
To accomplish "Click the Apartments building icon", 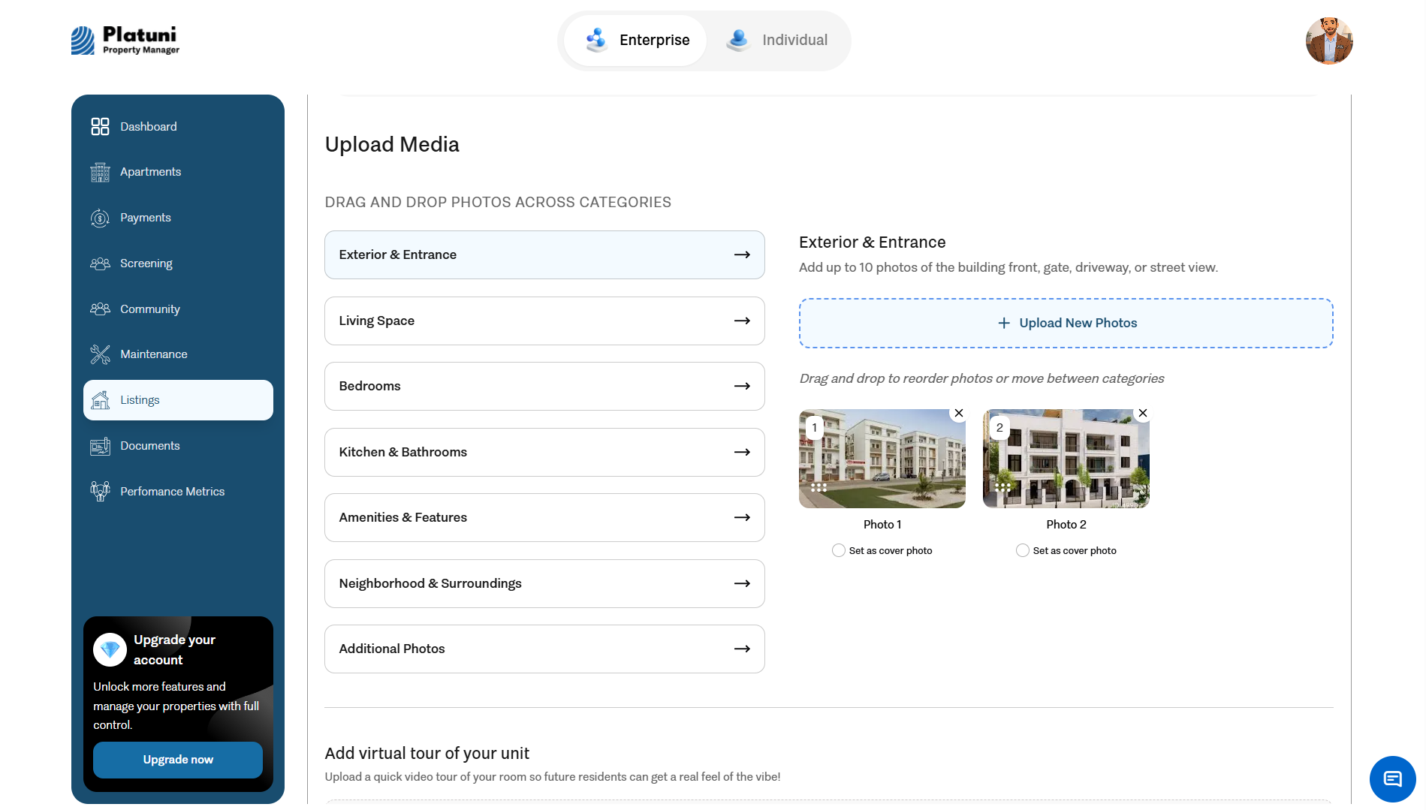I will point(100,172).
